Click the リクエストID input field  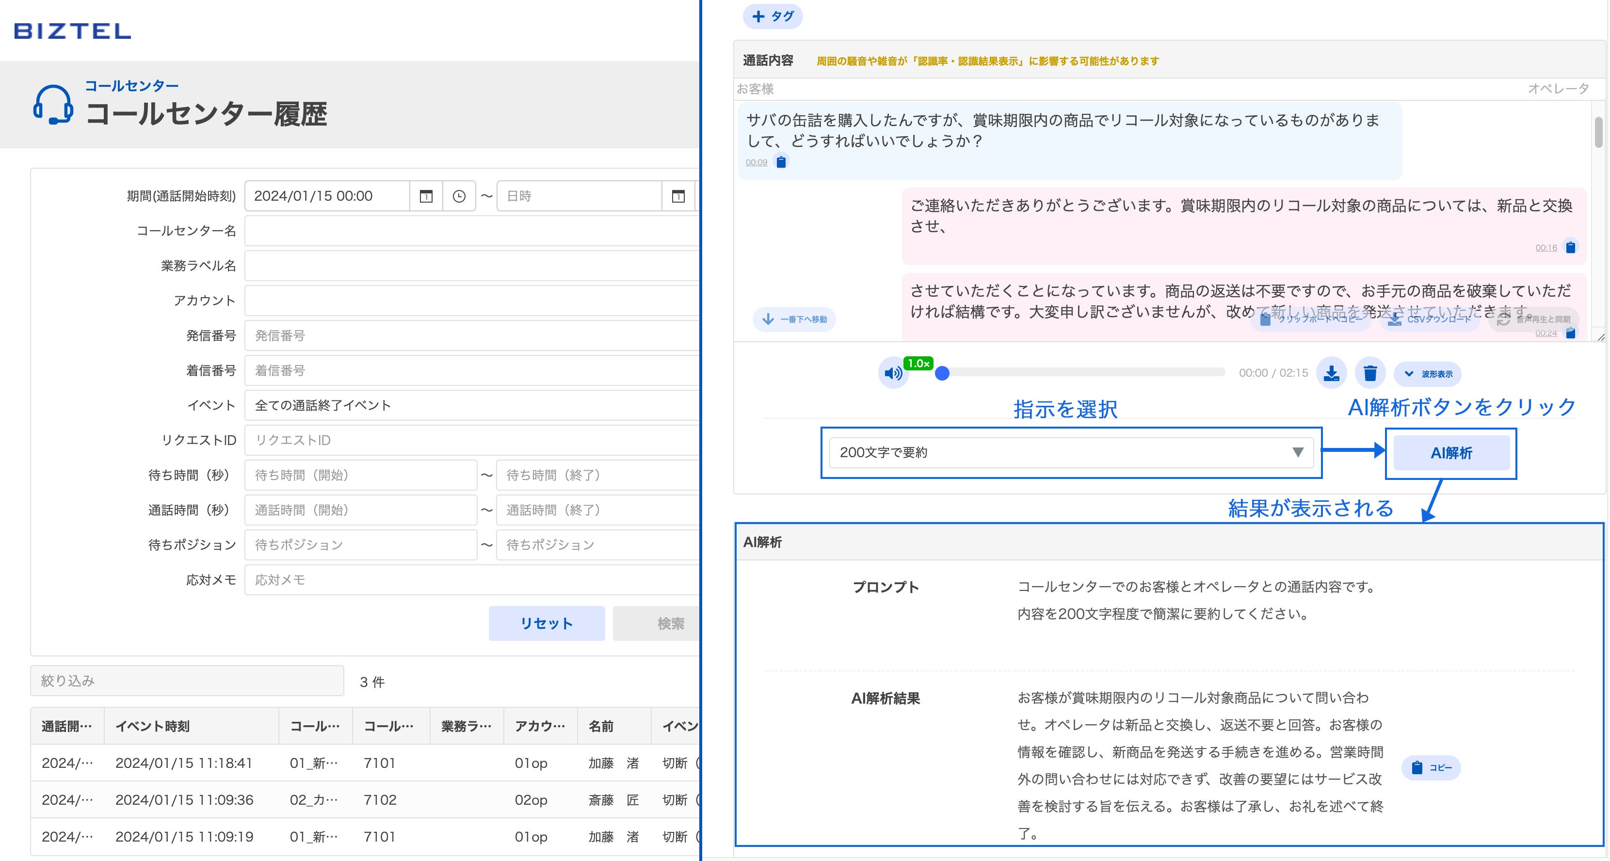472,441
